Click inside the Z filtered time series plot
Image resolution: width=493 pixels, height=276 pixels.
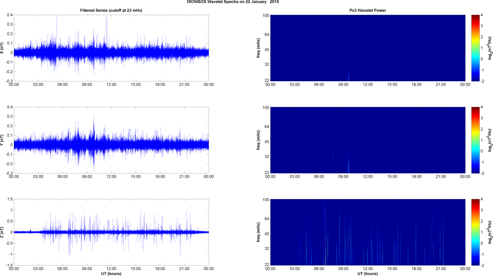click(111, 232)
